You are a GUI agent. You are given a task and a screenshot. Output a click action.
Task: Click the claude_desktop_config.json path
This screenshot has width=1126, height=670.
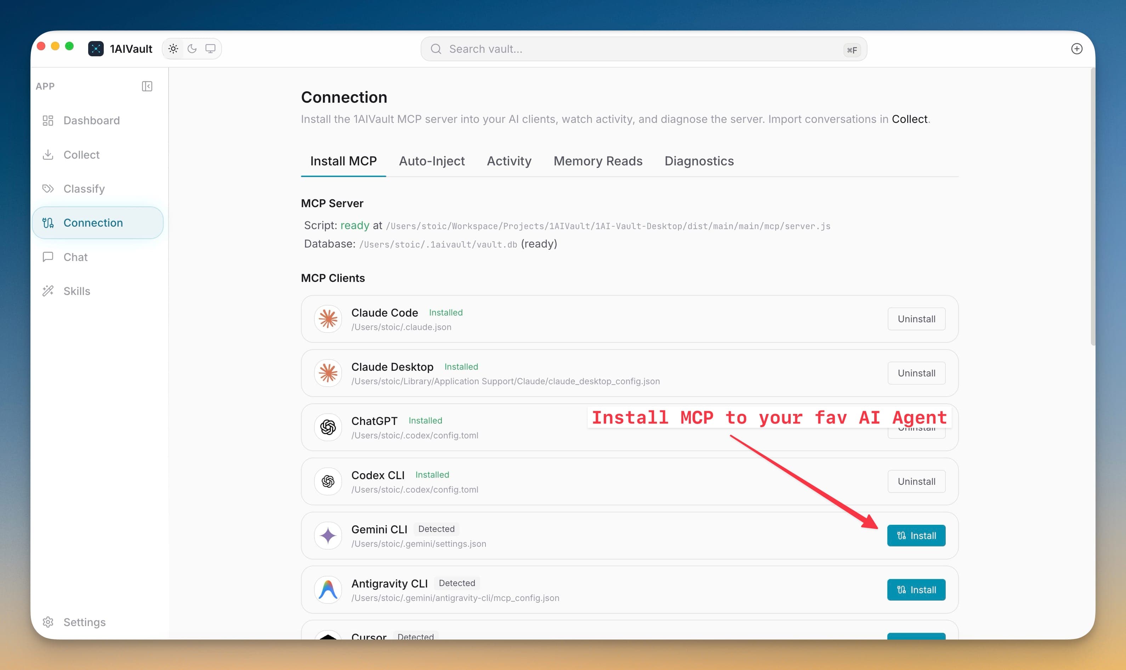pos(505,381)
